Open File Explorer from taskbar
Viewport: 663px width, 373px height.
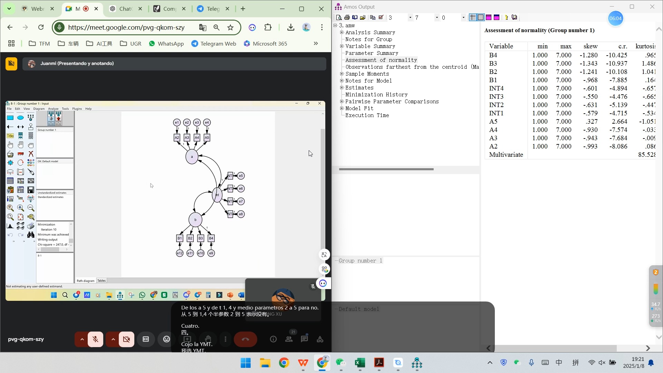[265, 363]
